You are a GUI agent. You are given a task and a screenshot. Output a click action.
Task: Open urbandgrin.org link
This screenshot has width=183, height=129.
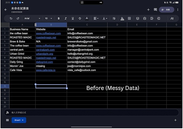click(44, 54)
